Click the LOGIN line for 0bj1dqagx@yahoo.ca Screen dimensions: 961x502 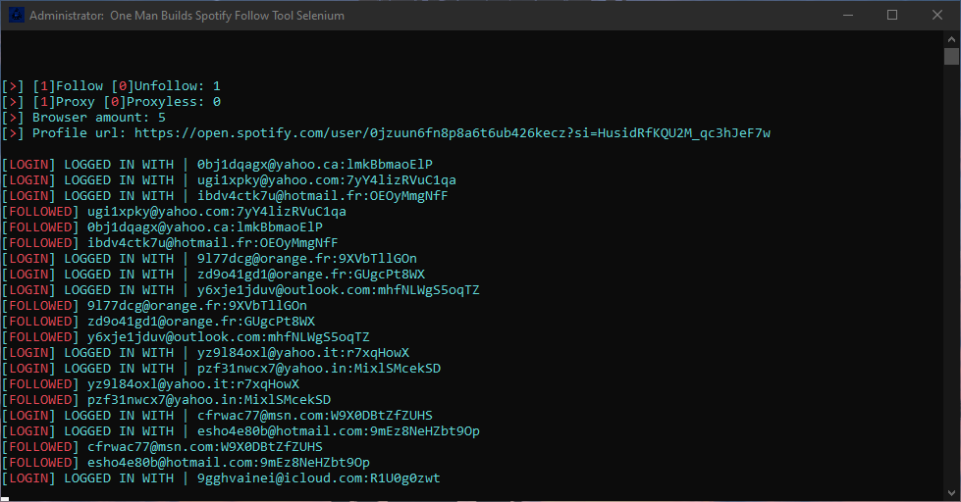click(x=217, y=165)
